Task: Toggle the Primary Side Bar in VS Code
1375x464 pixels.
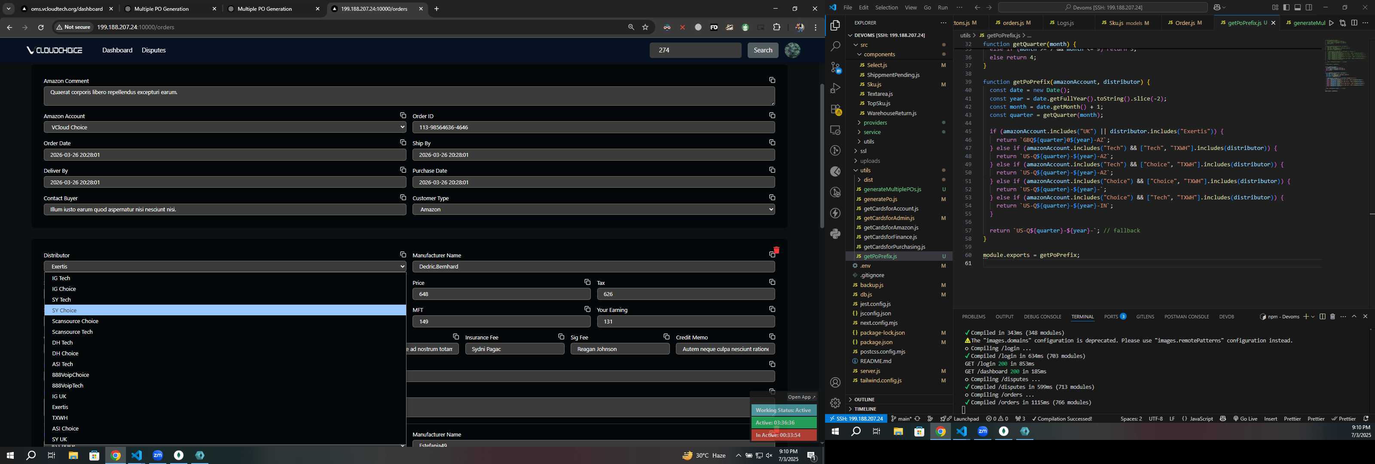Action: 1286,7
